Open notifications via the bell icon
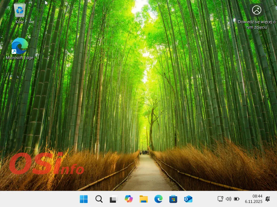Viewport: 277px width, 207px height. (x=268, y=199)
